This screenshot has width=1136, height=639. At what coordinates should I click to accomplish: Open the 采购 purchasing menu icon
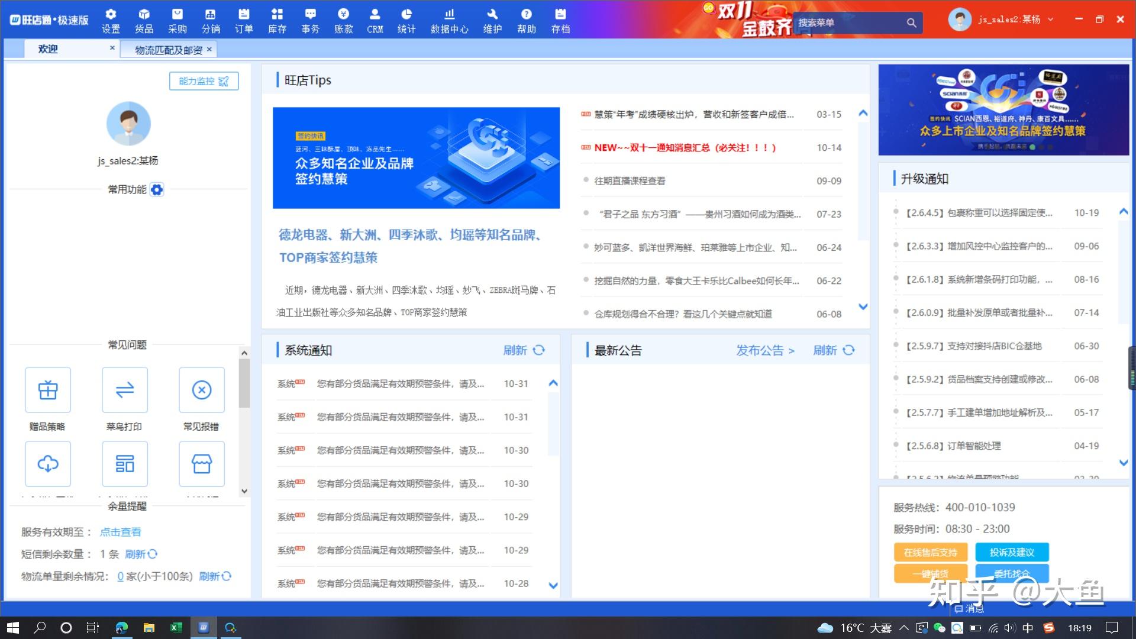tap(177, 21)
